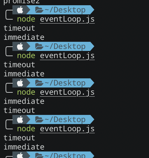Click the Apple logo above the immediate-first output
149x158 pixels.
[20, 83]
